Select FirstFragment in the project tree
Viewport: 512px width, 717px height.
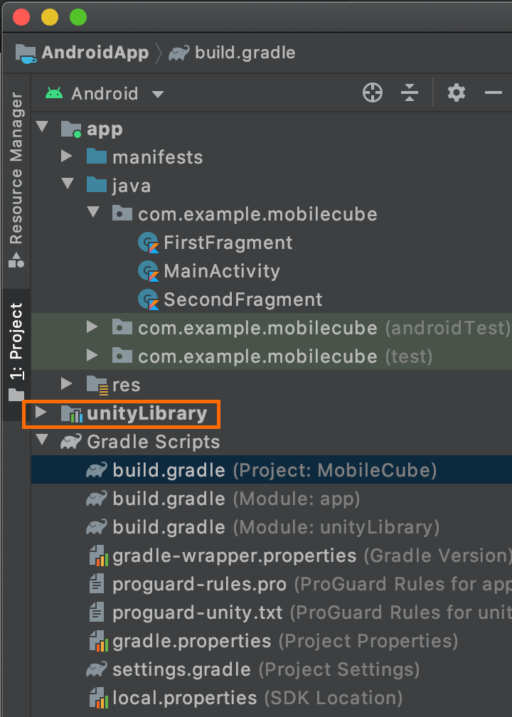point(228,243)
